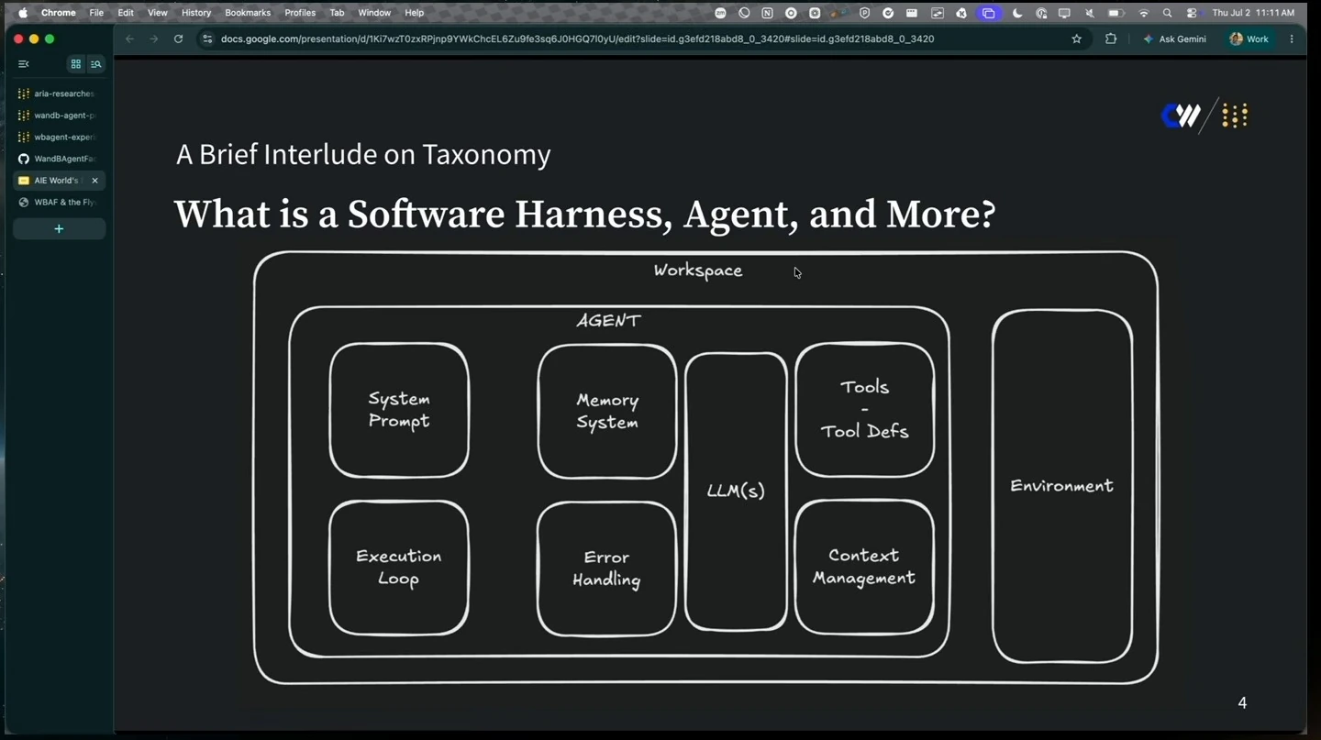Viewport: 1321px width, 740px height.
Task: Collapse the vertical tabs sidebar
Action: tap(24, 64)
